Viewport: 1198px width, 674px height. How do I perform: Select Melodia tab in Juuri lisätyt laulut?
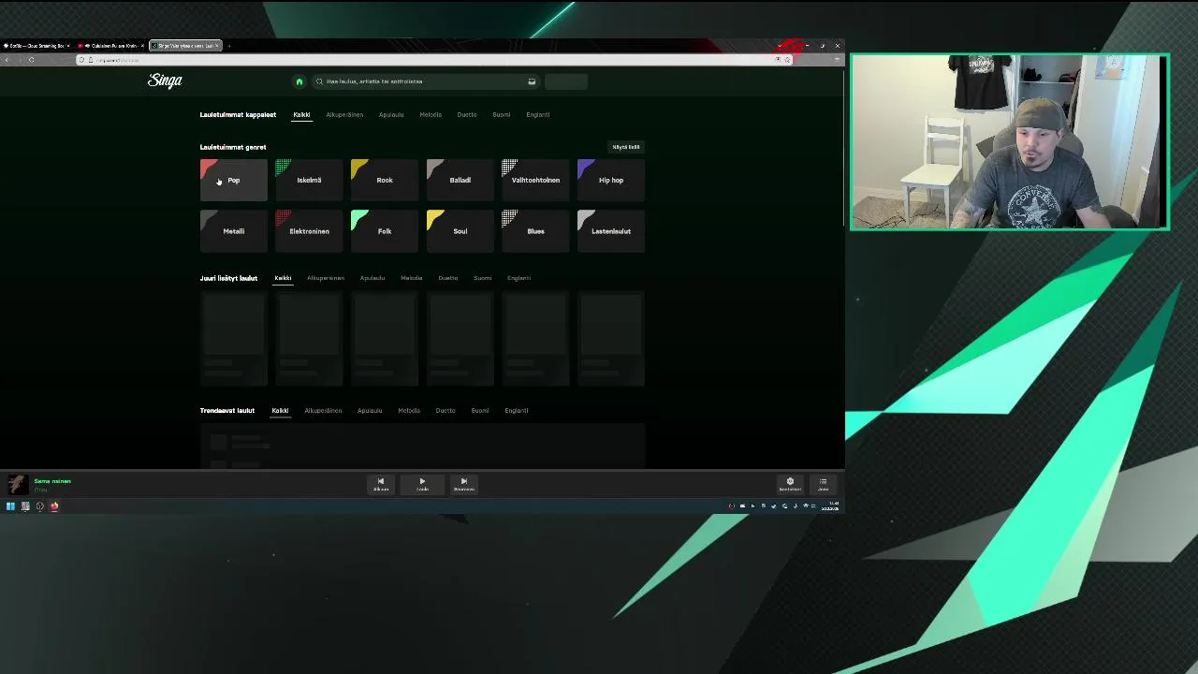(412, 278)
